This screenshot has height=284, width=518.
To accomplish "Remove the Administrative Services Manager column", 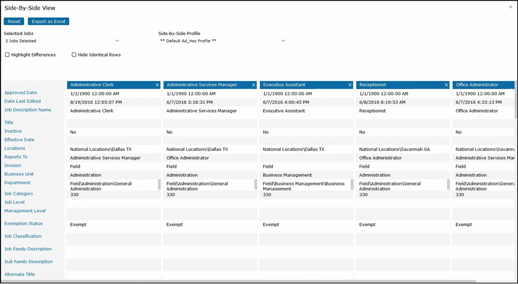I will (254, 85).
